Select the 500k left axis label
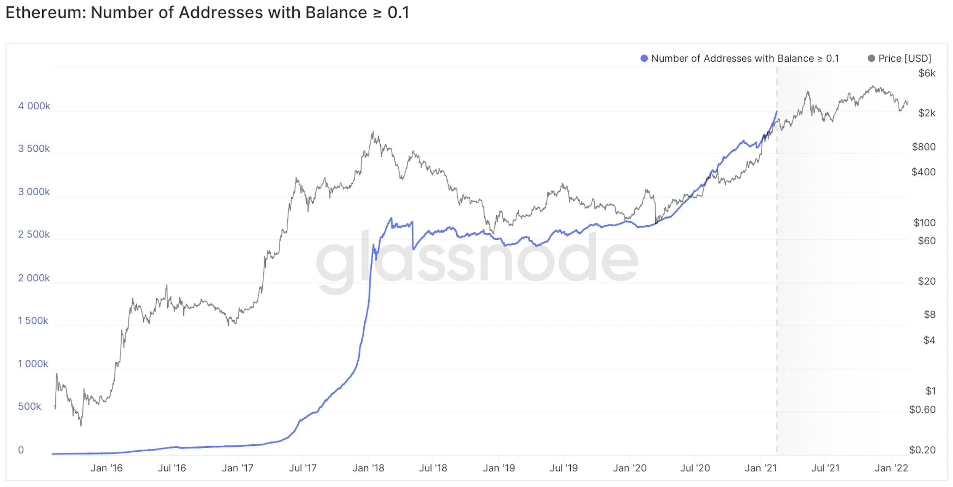 (x=29, y=406)
